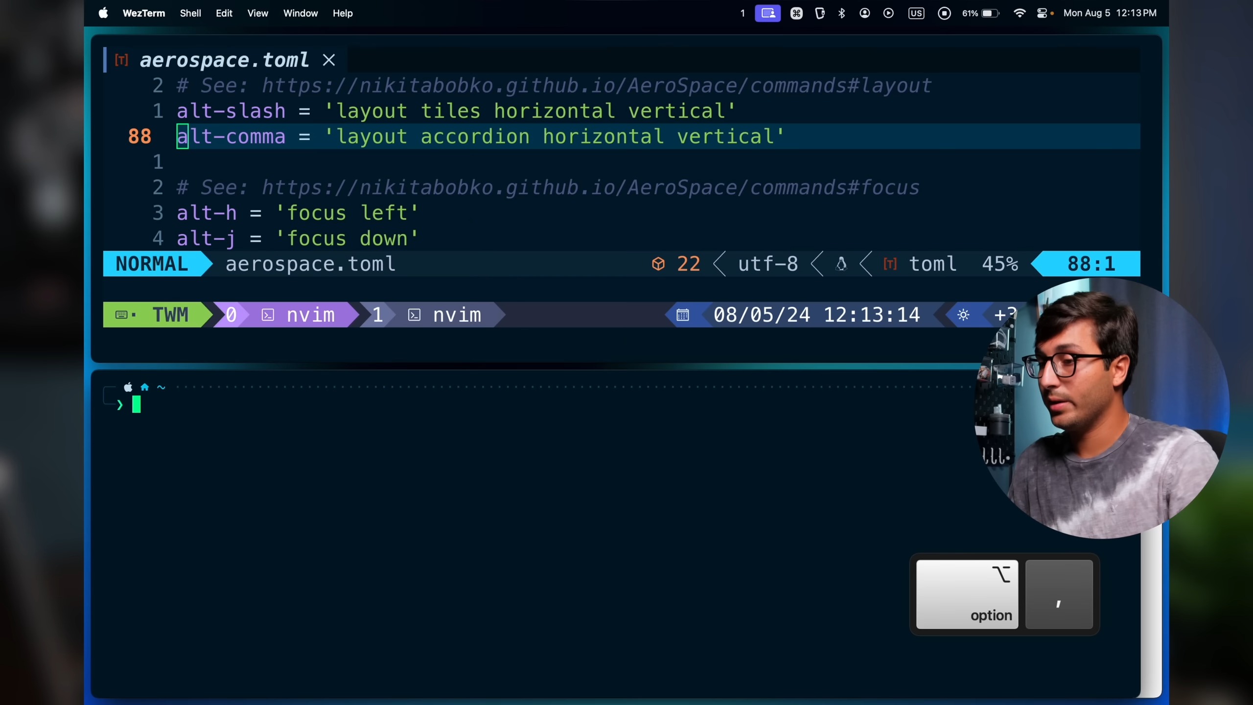Click the home icon in shell prompt
This screenshot has height=705, width=1253.
tap(144, 387)
